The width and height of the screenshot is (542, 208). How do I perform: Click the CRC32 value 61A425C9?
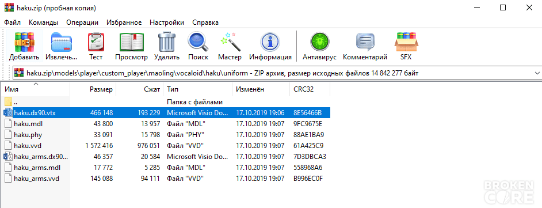pyautogui.click(x=308, y=146)
